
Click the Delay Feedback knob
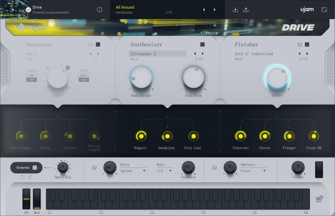point(188,168)
